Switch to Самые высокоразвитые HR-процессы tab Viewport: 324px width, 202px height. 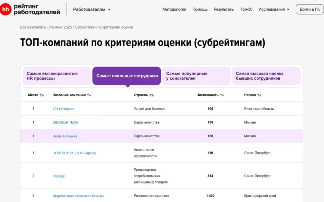57,76
